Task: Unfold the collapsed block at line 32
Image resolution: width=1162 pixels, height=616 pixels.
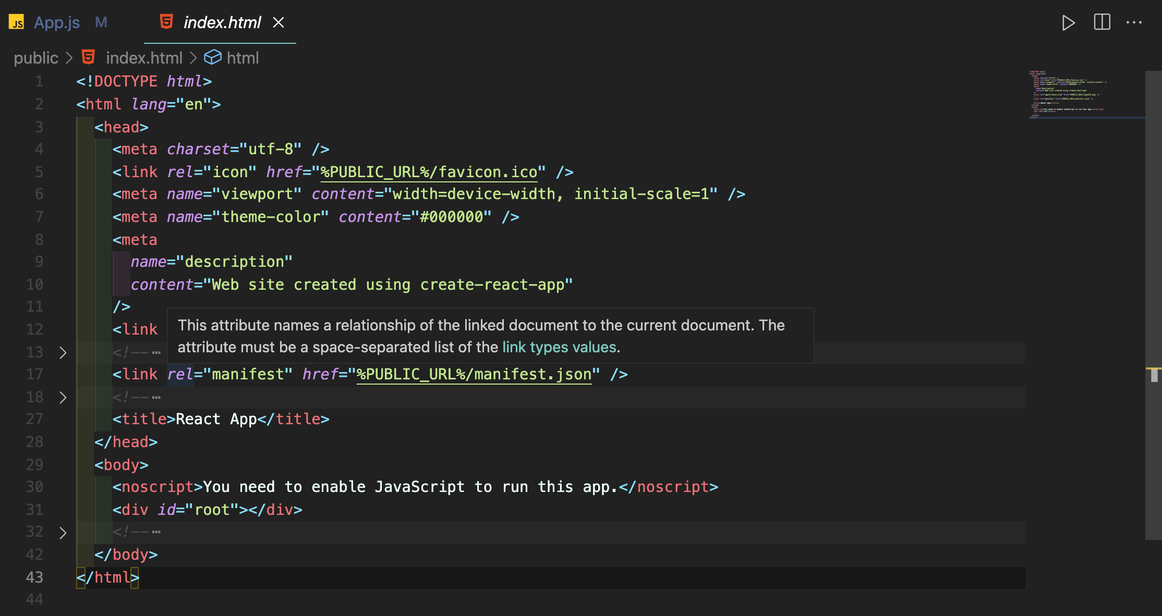Action: click(63, 532)
